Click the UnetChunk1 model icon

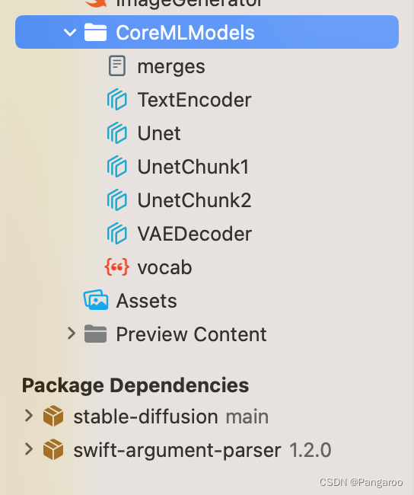pyautogui.click(x=117, y=166)
